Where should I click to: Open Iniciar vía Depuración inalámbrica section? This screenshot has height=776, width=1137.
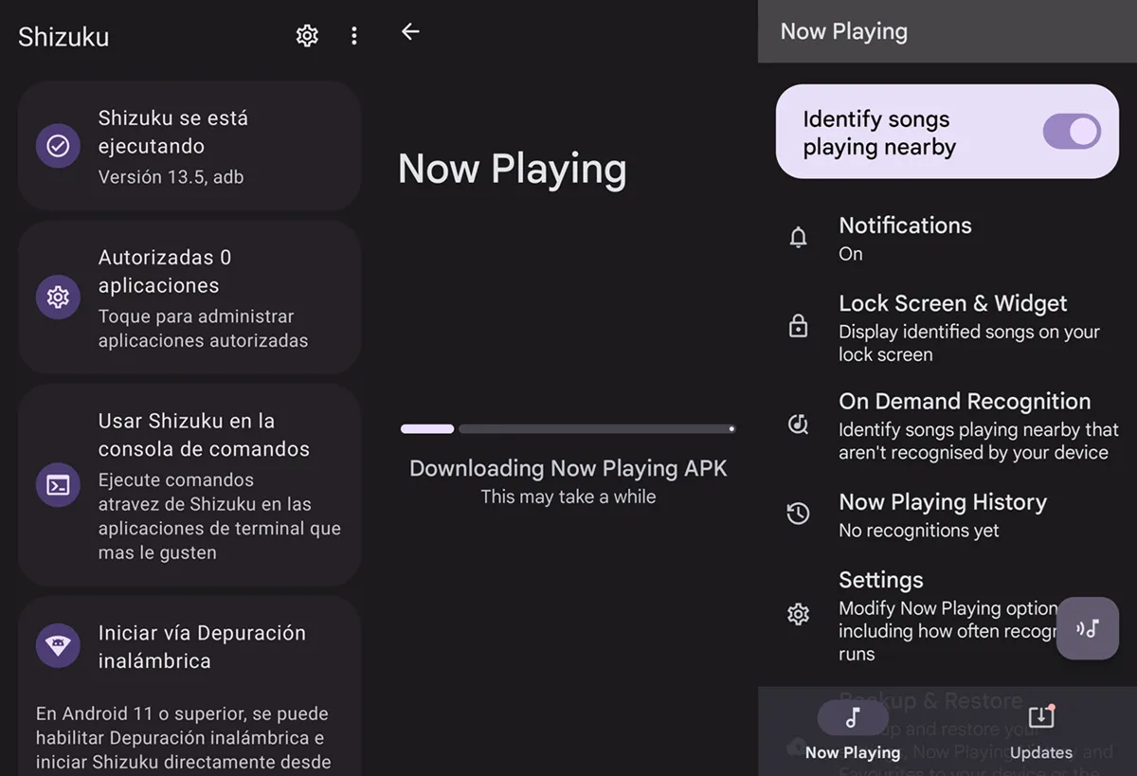point(189,646)
